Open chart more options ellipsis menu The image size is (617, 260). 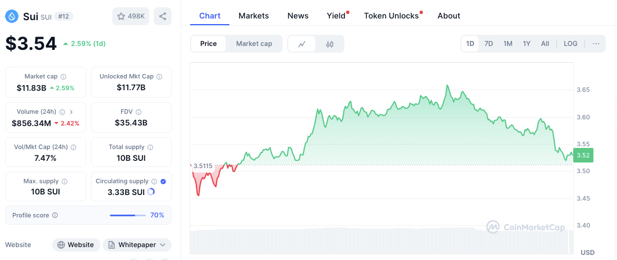click(596, 44)
